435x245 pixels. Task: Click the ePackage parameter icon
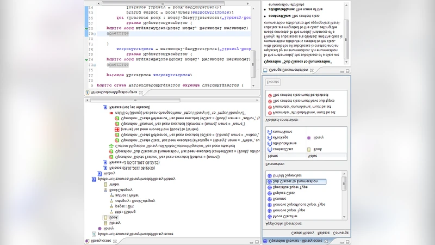point(269,138)
